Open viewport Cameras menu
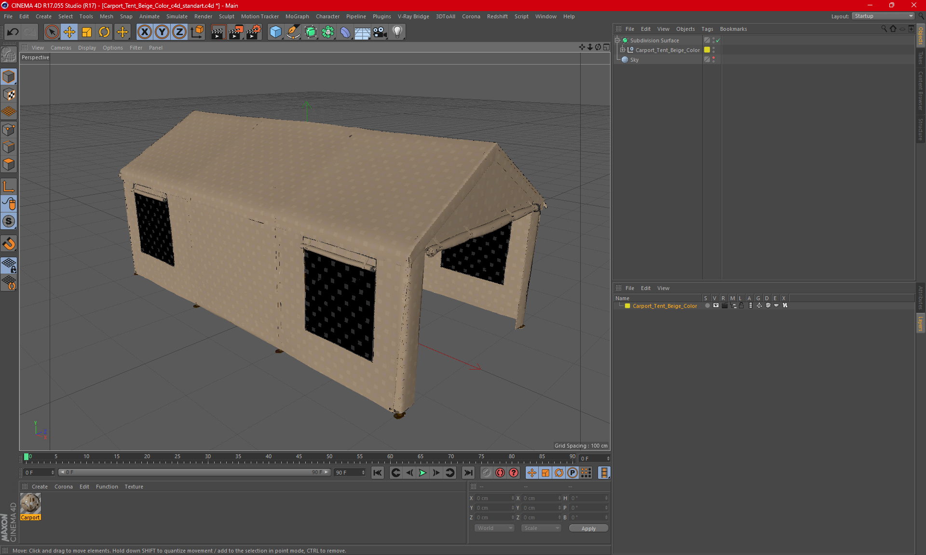 click(x=61, y=48)
